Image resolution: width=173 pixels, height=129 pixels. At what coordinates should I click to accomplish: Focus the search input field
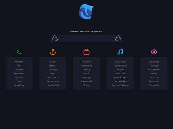tap(86, 39)
